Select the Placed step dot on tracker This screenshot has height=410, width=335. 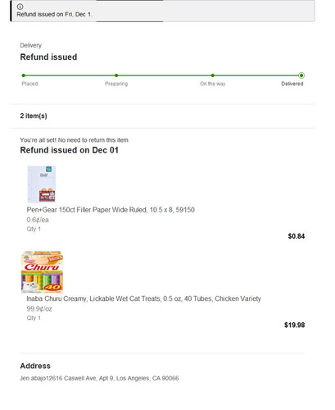[x=24, y=75]
